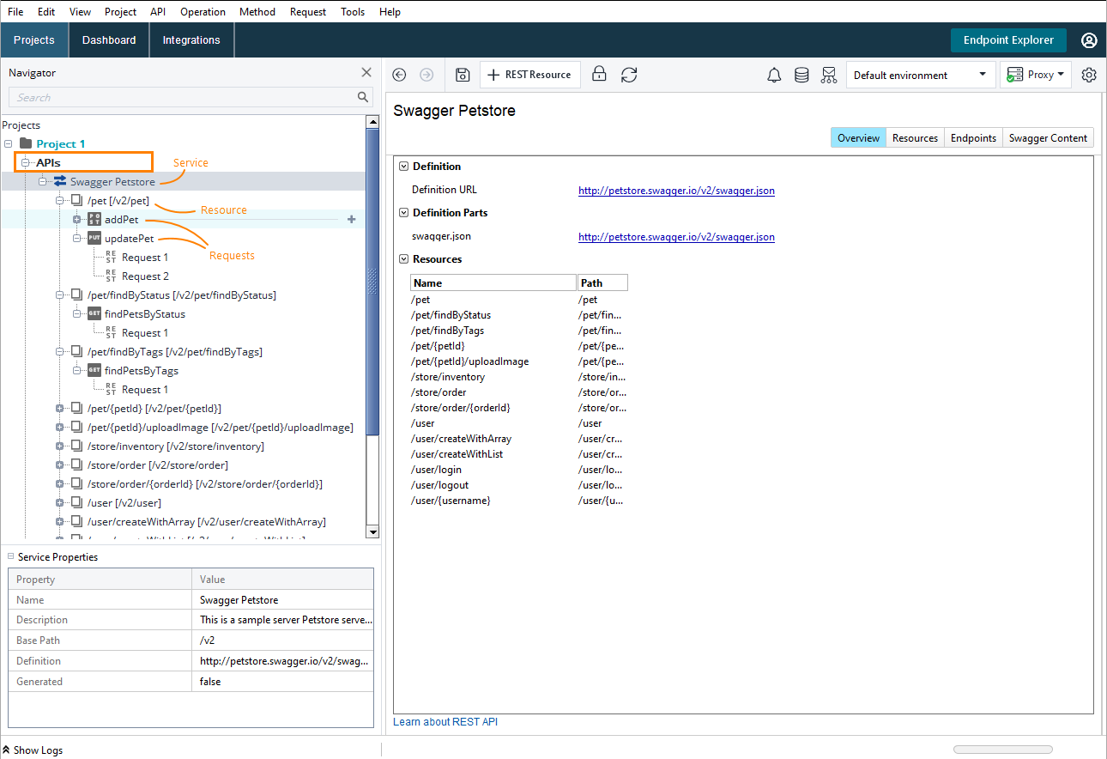Open the swagger.json Definition Parts link
1107x759 pixels.
(676, 237)
